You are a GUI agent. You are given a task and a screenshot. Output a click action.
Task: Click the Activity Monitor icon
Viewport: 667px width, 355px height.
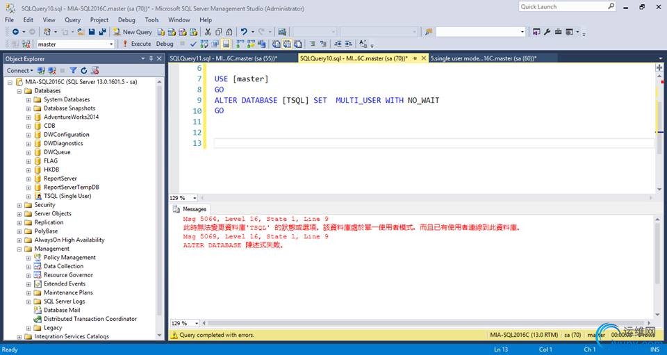(281, 32)
